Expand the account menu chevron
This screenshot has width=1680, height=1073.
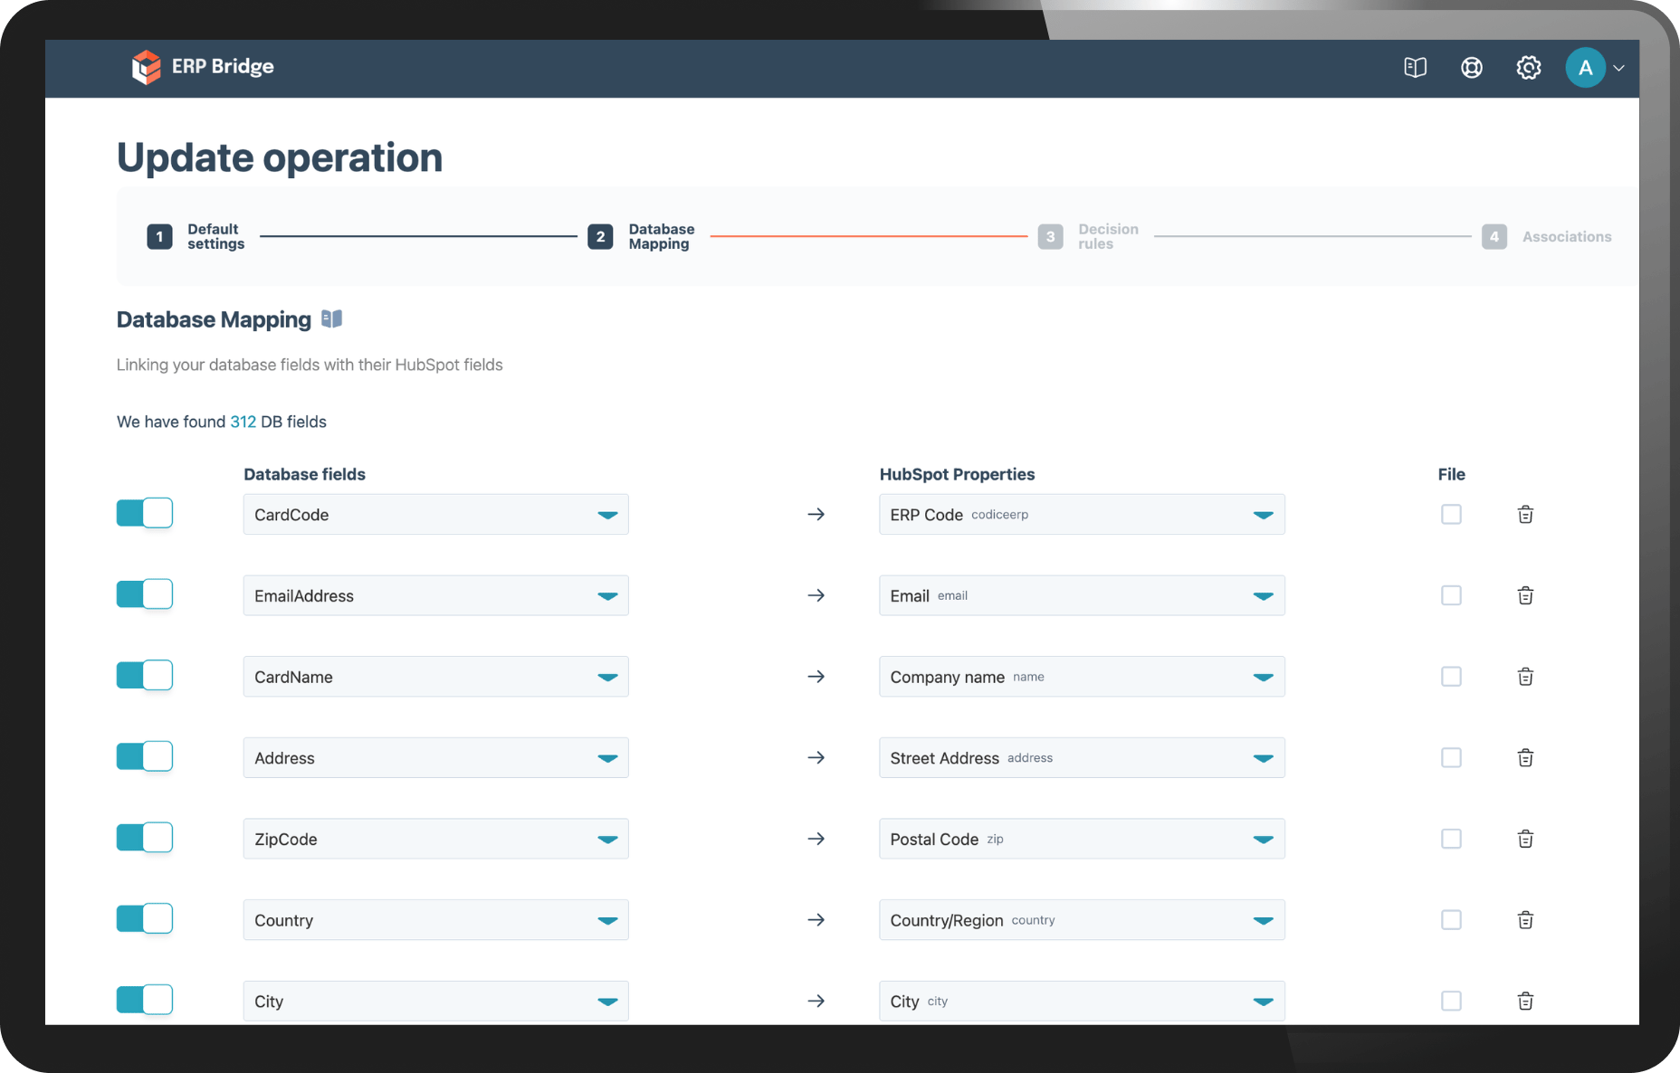[1619, 68]
